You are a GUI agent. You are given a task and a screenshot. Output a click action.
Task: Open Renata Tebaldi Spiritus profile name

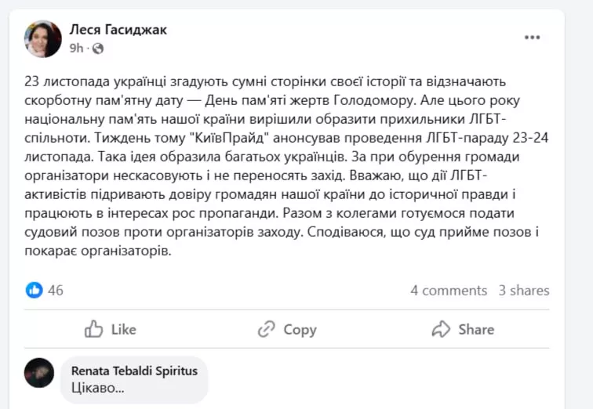(x=134, y=371)
